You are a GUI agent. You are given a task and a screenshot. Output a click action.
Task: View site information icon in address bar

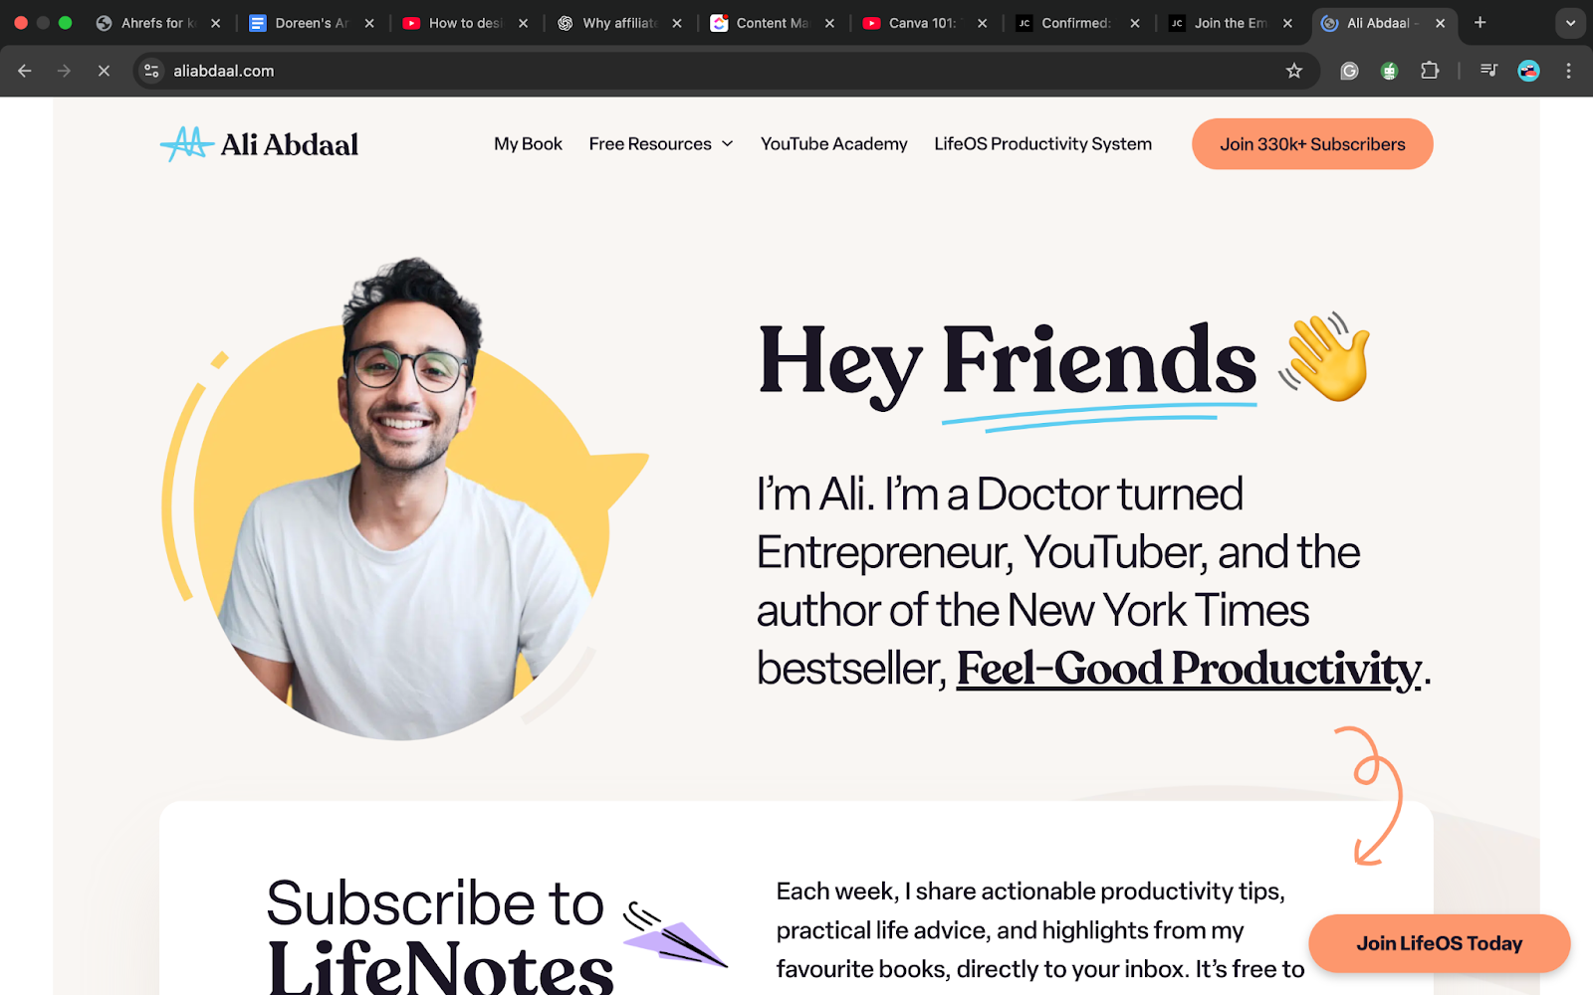tap(151, 71)
